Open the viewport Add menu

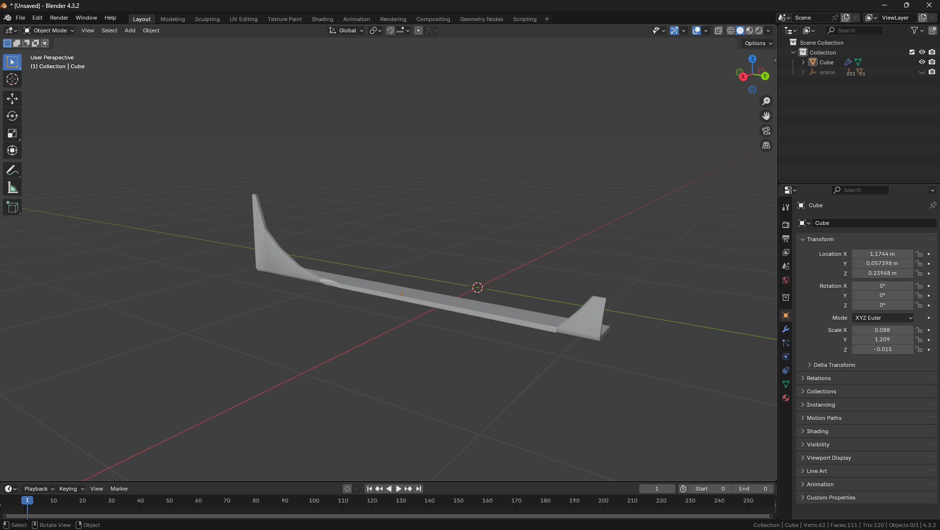[130, 30]
